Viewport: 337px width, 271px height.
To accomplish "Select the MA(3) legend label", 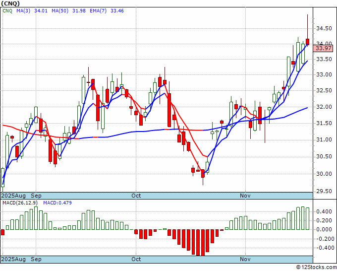I will click(x=23, y=11).
